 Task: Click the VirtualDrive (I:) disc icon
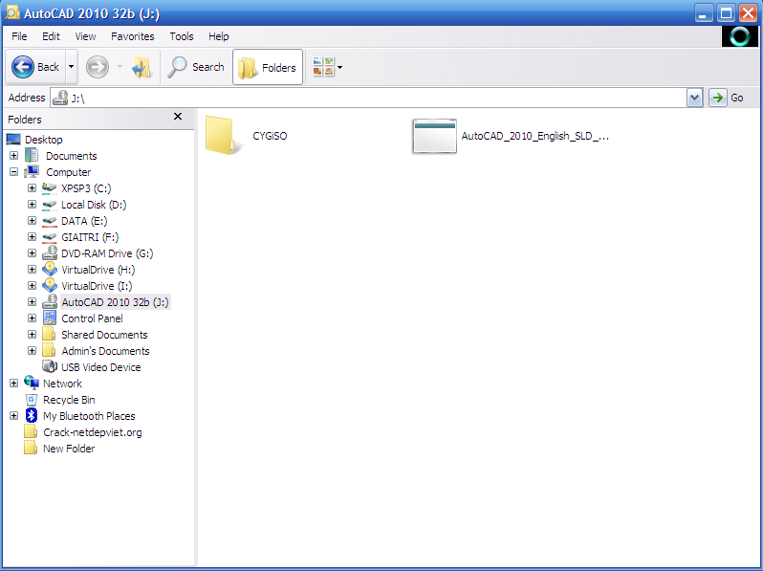point(49,285)
